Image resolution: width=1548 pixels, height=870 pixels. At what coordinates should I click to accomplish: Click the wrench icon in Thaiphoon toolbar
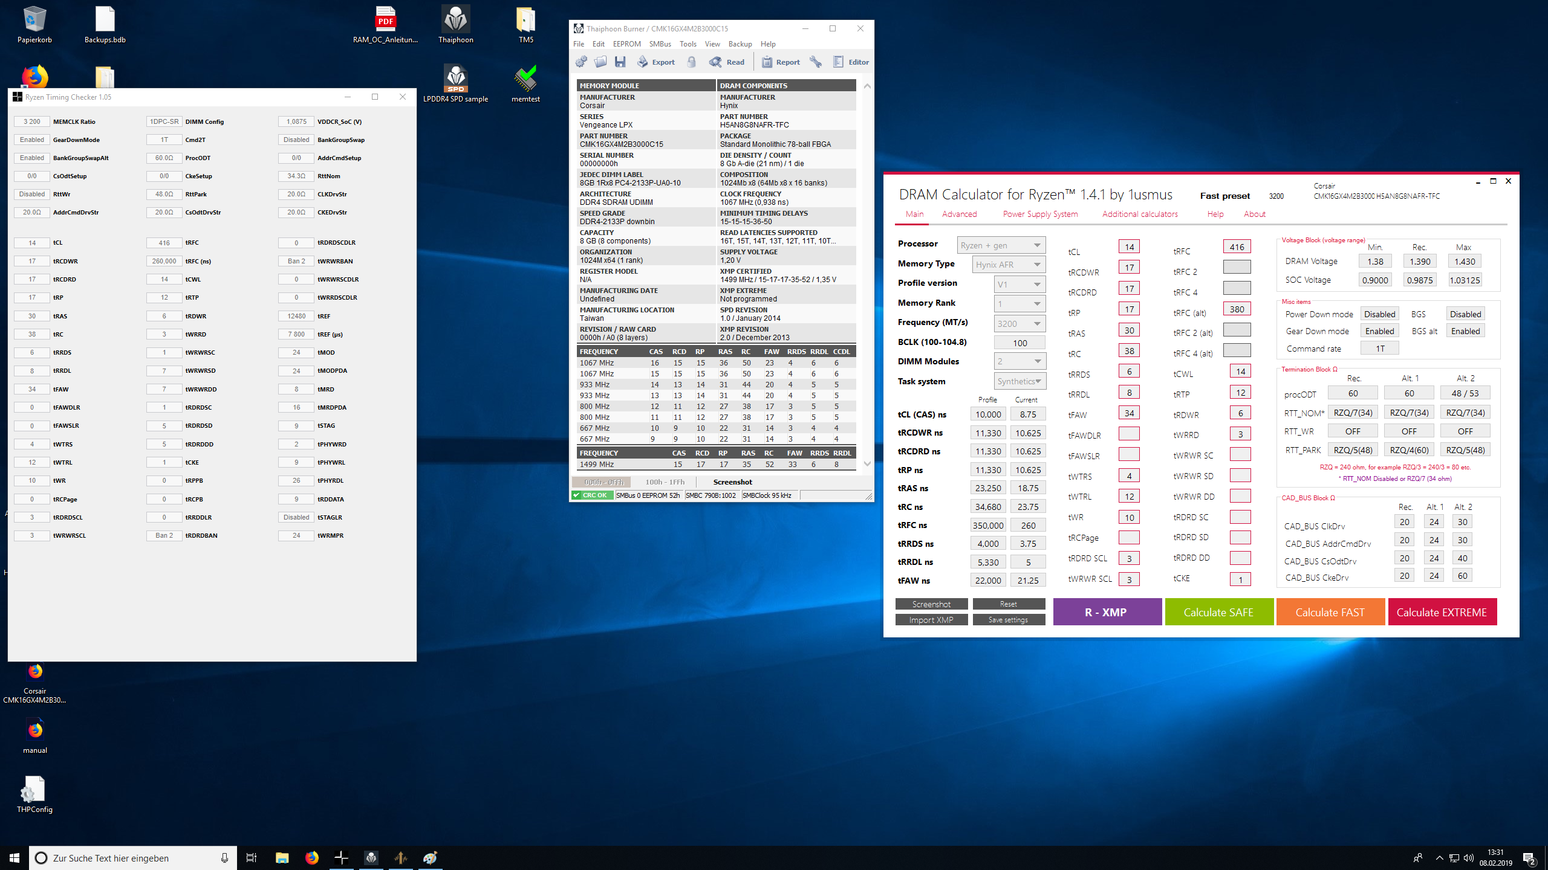(816, 62)
